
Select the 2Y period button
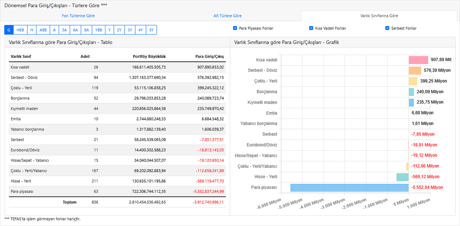[119, 30]
